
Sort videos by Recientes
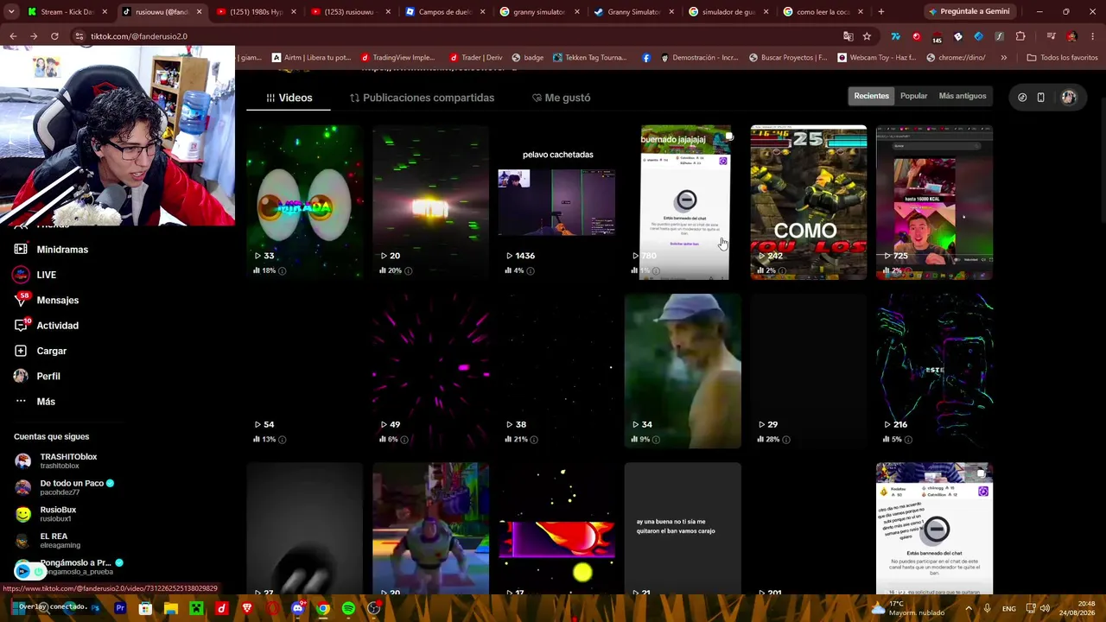(871, 96)
